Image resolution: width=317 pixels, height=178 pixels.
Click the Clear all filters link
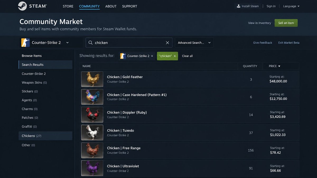(187, 56)
